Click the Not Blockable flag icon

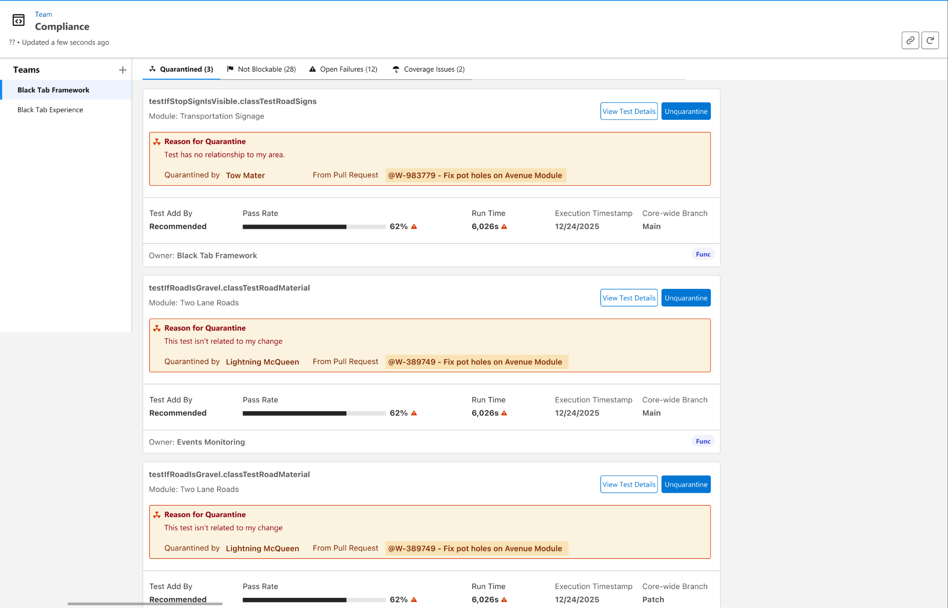pyautogui.click(x=230, y=69)
